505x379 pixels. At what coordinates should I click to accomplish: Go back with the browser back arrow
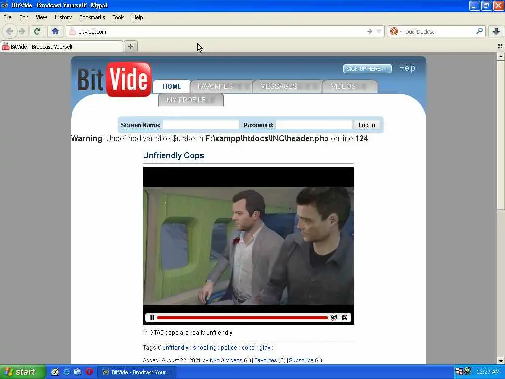click(10, 31)
